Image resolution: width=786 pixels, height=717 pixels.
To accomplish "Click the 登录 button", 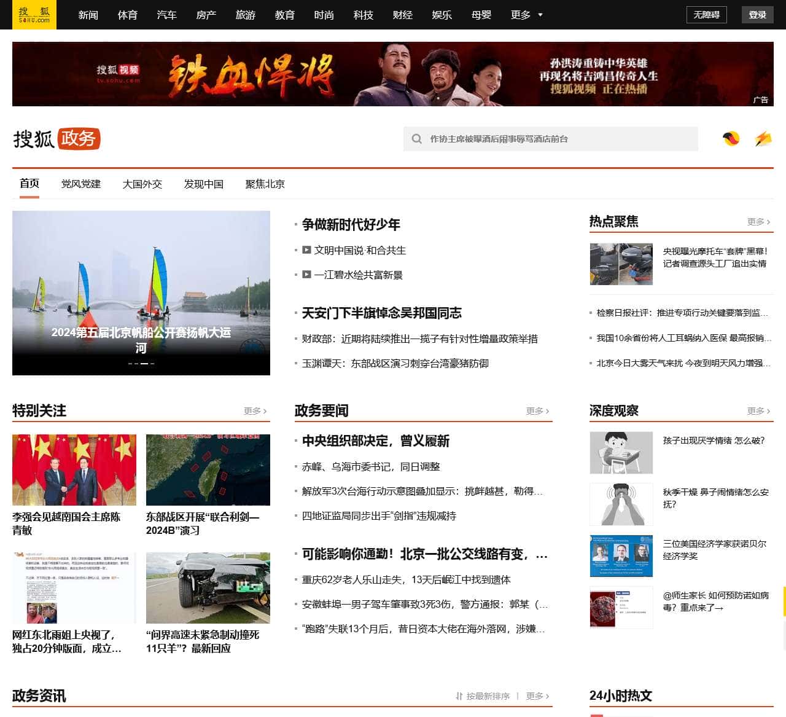I will pyautogui.click(x=758, y=15).
